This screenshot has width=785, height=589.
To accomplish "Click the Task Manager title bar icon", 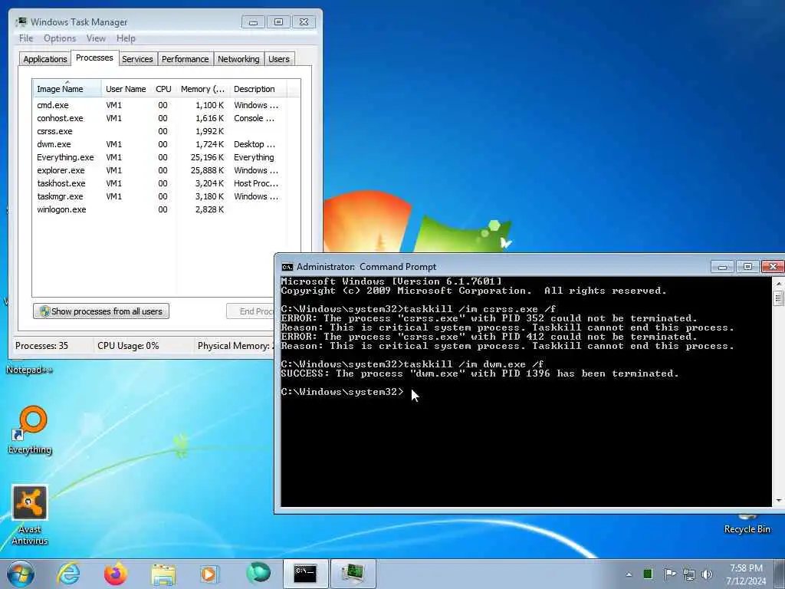I will 21,22.
